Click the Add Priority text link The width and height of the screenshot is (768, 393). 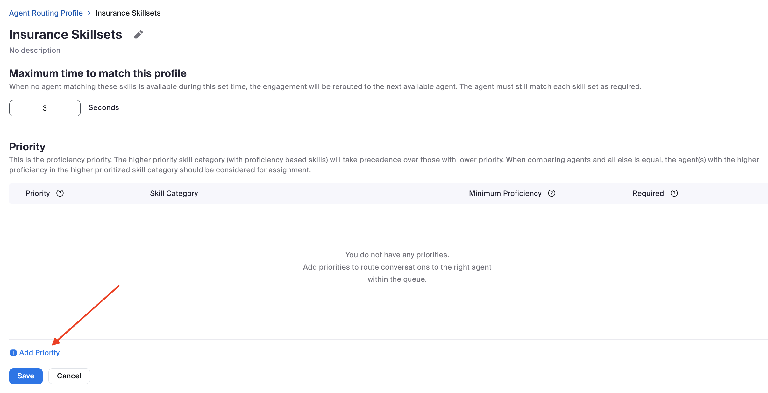(x=39, y=353)
